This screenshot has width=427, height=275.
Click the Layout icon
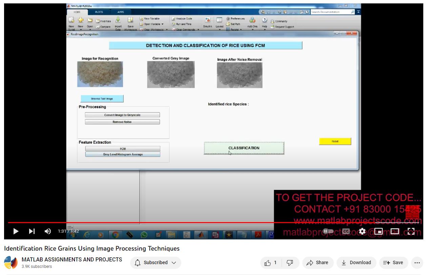(x=220, y=20)
